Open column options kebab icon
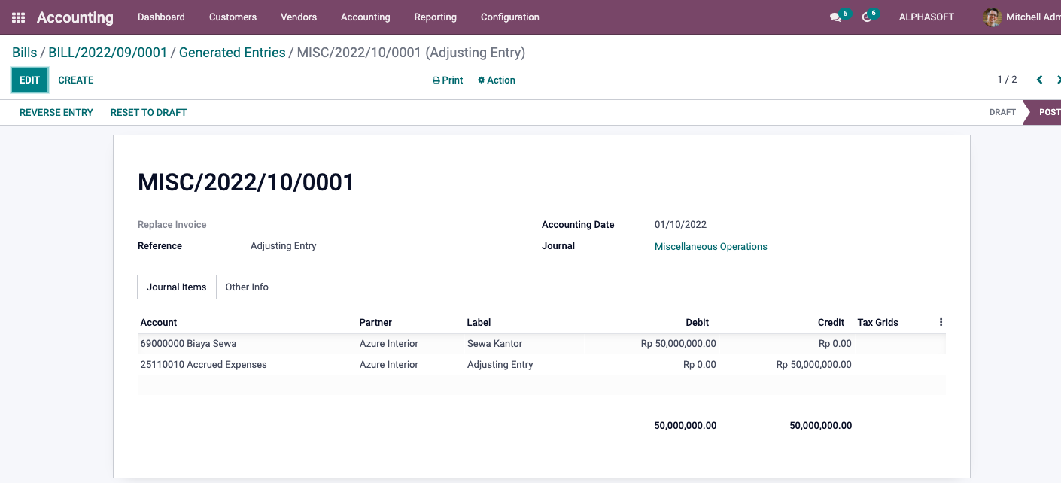1061x483 pixels. 941,322
